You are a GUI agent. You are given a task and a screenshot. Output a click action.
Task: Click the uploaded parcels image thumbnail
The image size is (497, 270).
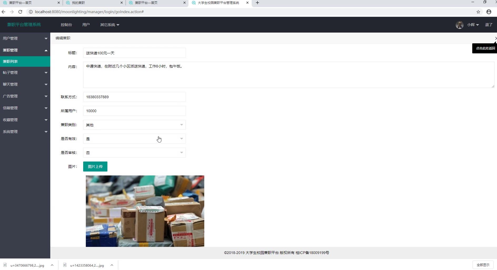click(x=145, y=211)
